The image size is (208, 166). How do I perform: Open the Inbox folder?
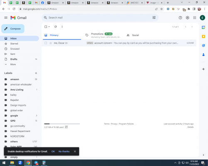[x=20, y=39]
